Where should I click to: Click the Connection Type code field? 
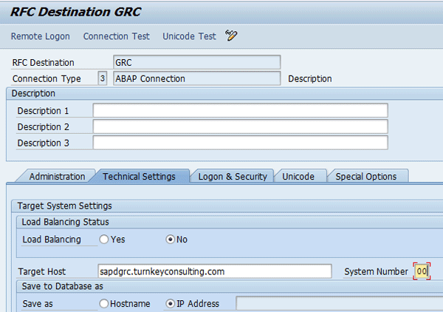[102, 78]
